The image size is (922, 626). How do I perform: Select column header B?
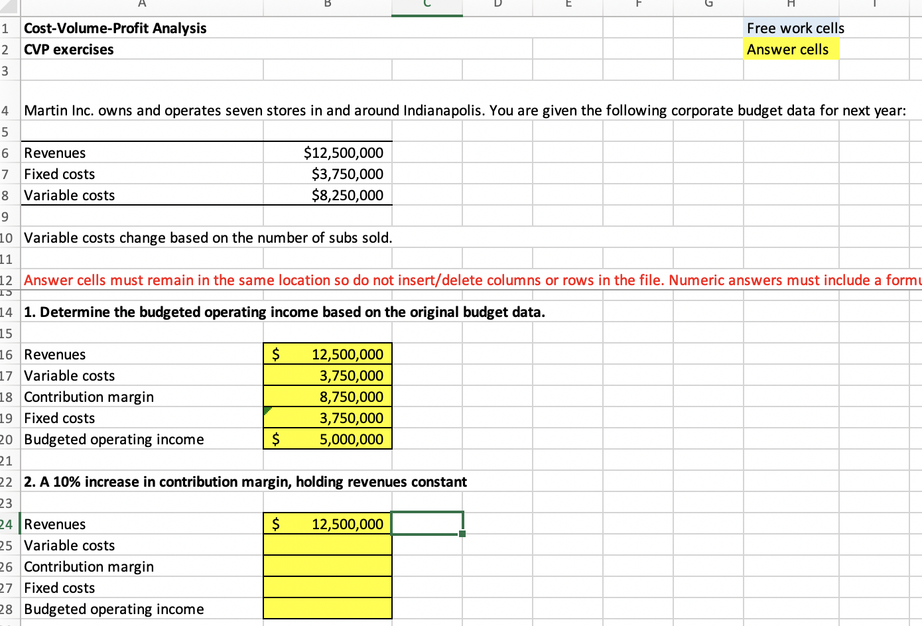[326, 5]
